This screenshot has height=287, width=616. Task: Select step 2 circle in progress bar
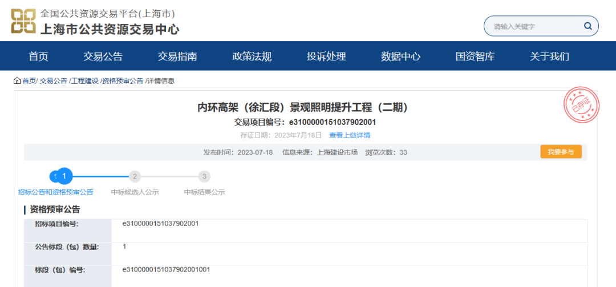click(135, 176)
